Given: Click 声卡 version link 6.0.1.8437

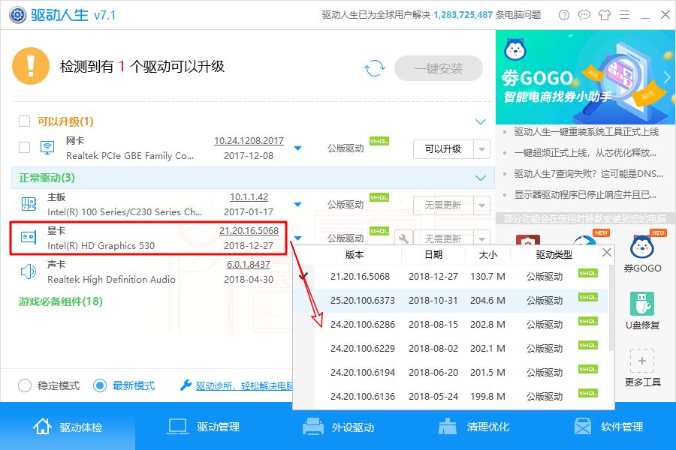Looking at the screenshot, I should point(249,265).
